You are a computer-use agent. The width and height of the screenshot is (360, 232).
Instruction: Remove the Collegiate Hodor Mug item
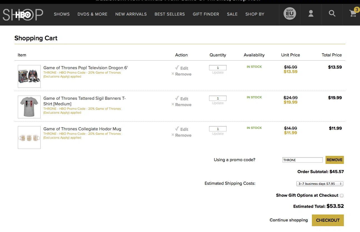182,135
